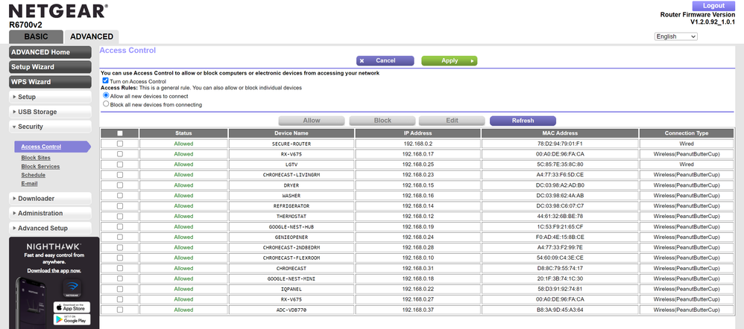Click the Apply button
The image size is (744, 329).
(x=450, y=61)
